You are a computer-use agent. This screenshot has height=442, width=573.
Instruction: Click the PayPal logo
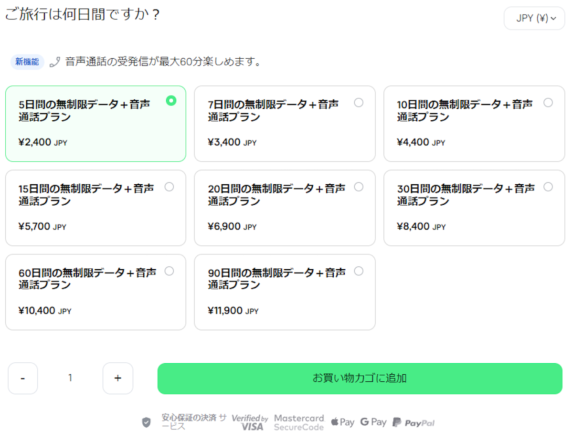[x=414, y=422]
